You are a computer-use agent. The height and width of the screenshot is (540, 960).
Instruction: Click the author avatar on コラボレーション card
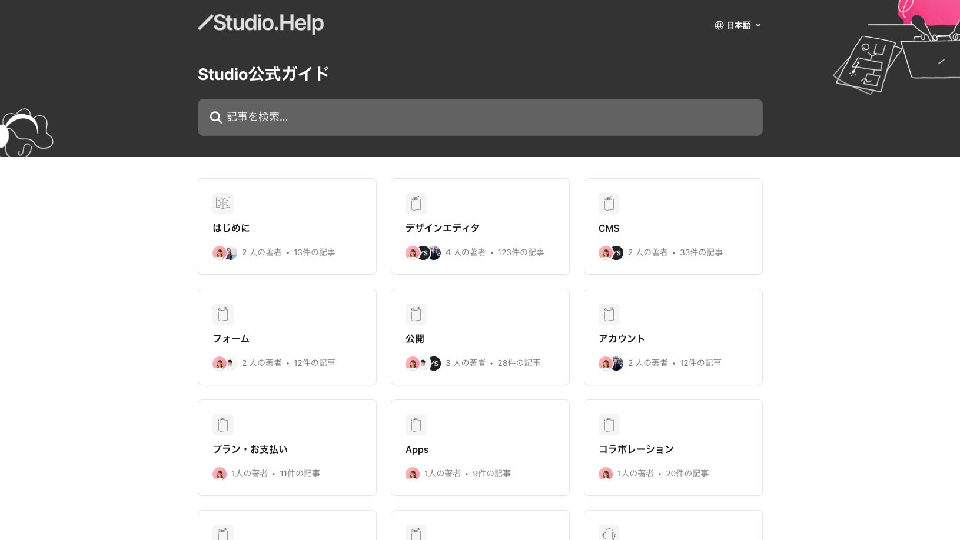[x=606, y=474]
